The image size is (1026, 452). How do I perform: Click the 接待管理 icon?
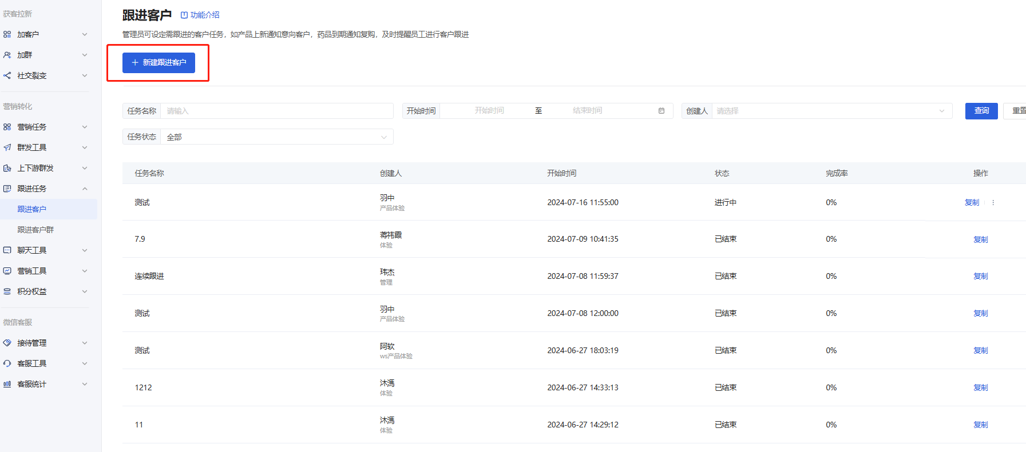coord(7,343)
